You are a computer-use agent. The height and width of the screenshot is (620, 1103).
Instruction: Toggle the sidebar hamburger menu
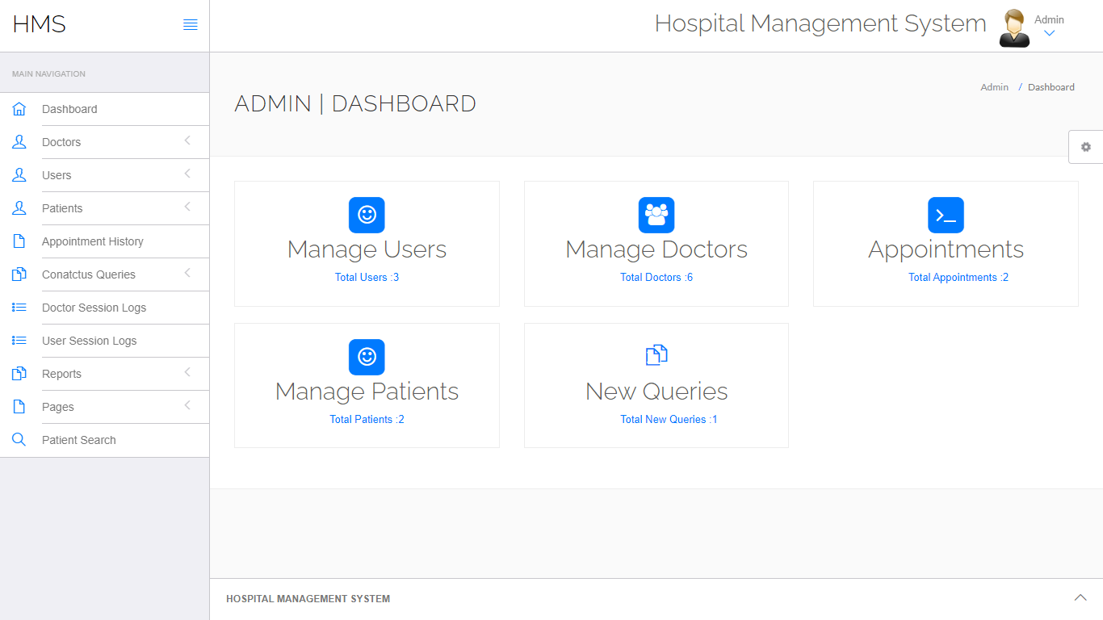(191, 25)
